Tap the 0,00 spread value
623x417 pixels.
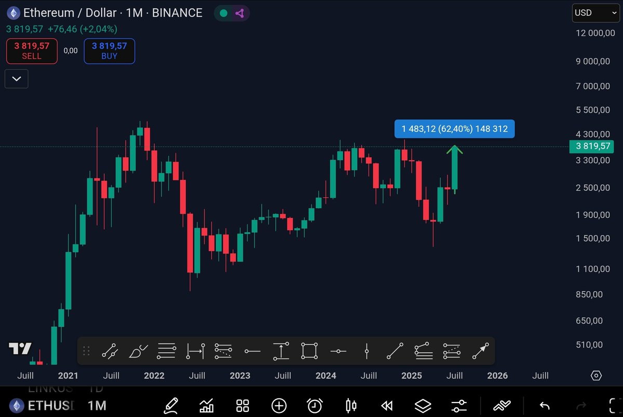pos(71,51)
